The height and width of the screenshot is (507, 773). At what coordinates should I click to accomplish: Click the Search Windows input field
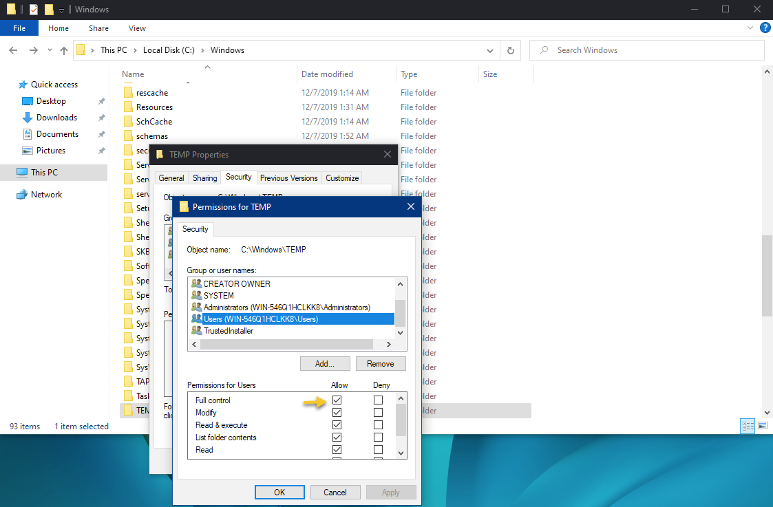[647, 50]
